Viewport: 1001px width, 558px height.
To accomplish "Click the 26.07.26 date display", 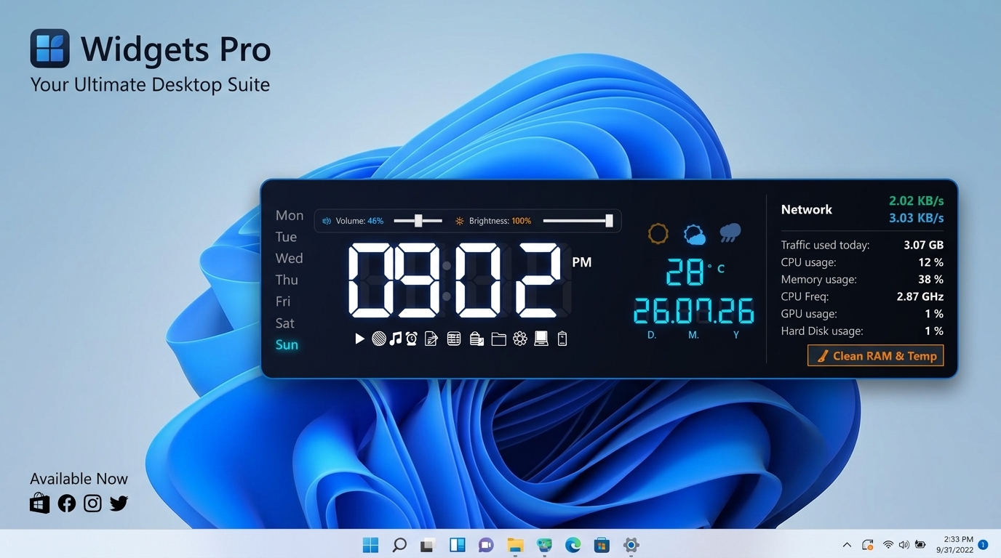I will 693,311.
